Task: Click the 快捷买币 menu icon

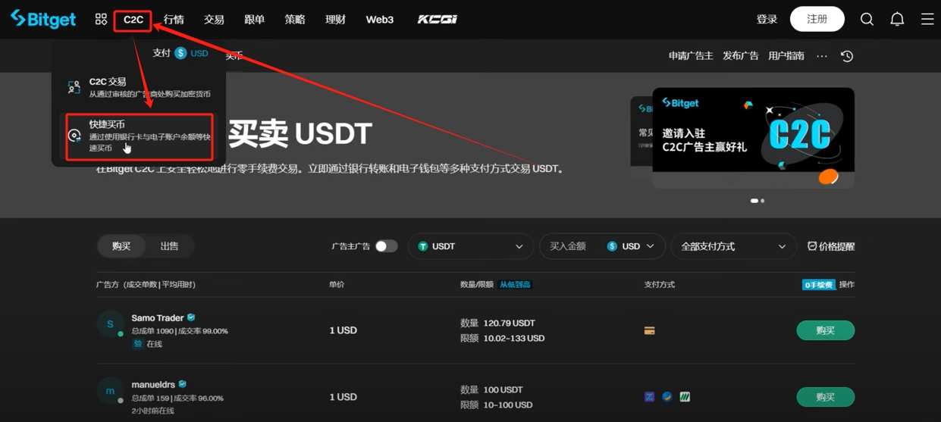Action: tap(74, 136)
